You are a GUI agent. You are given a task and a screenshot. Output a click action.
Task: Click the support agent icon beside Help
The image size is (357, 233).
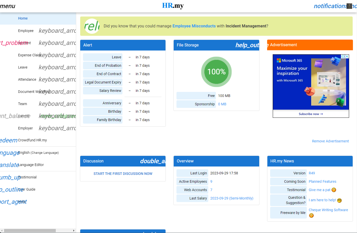click(13, 202)
